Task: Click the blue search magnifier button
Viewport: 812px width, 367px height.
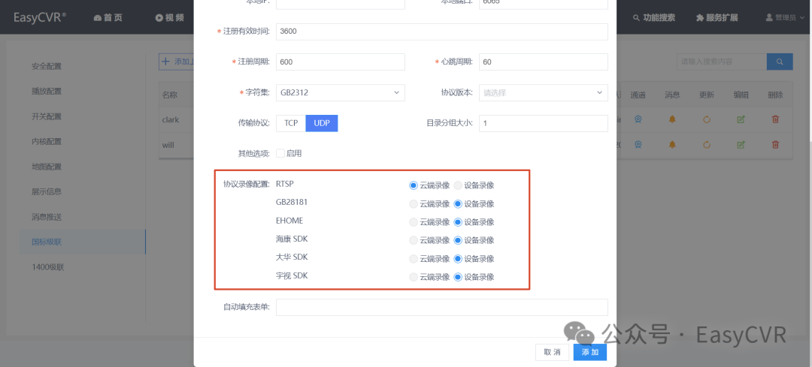Action: (x=780, y=62)
